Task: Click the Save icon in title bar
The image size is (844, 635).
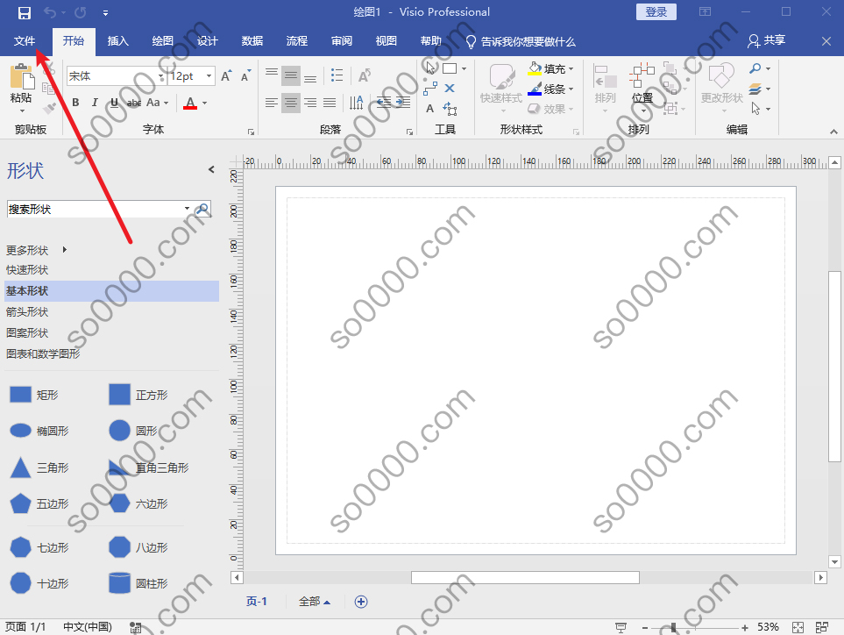Action: [24, 13]
